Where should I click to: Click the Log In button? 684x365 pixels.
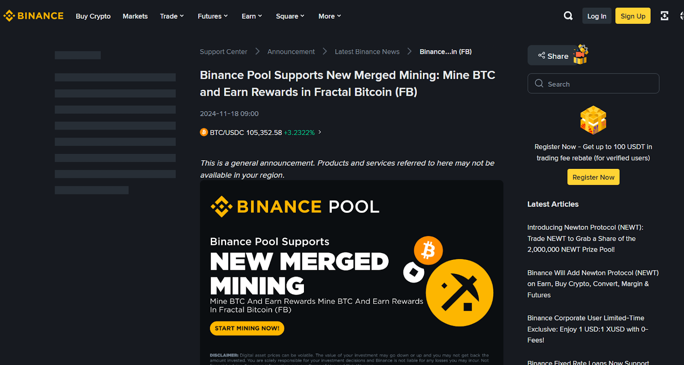[x=596, y=16]
